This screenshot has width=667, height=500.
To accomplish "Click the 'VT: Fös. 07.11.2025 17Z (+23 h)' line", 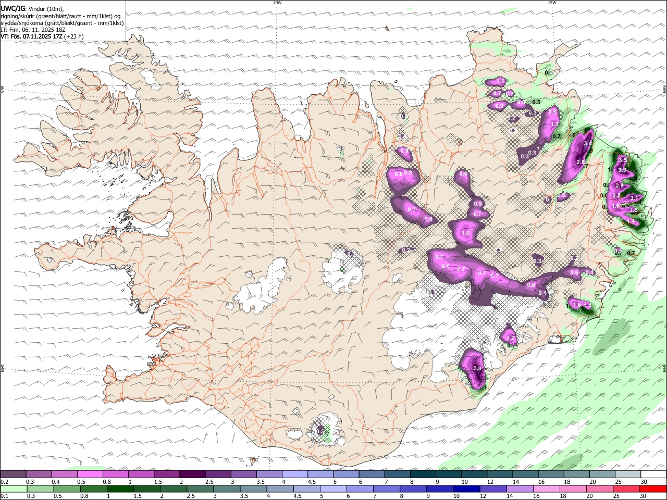I will click(x=42, y=36).
